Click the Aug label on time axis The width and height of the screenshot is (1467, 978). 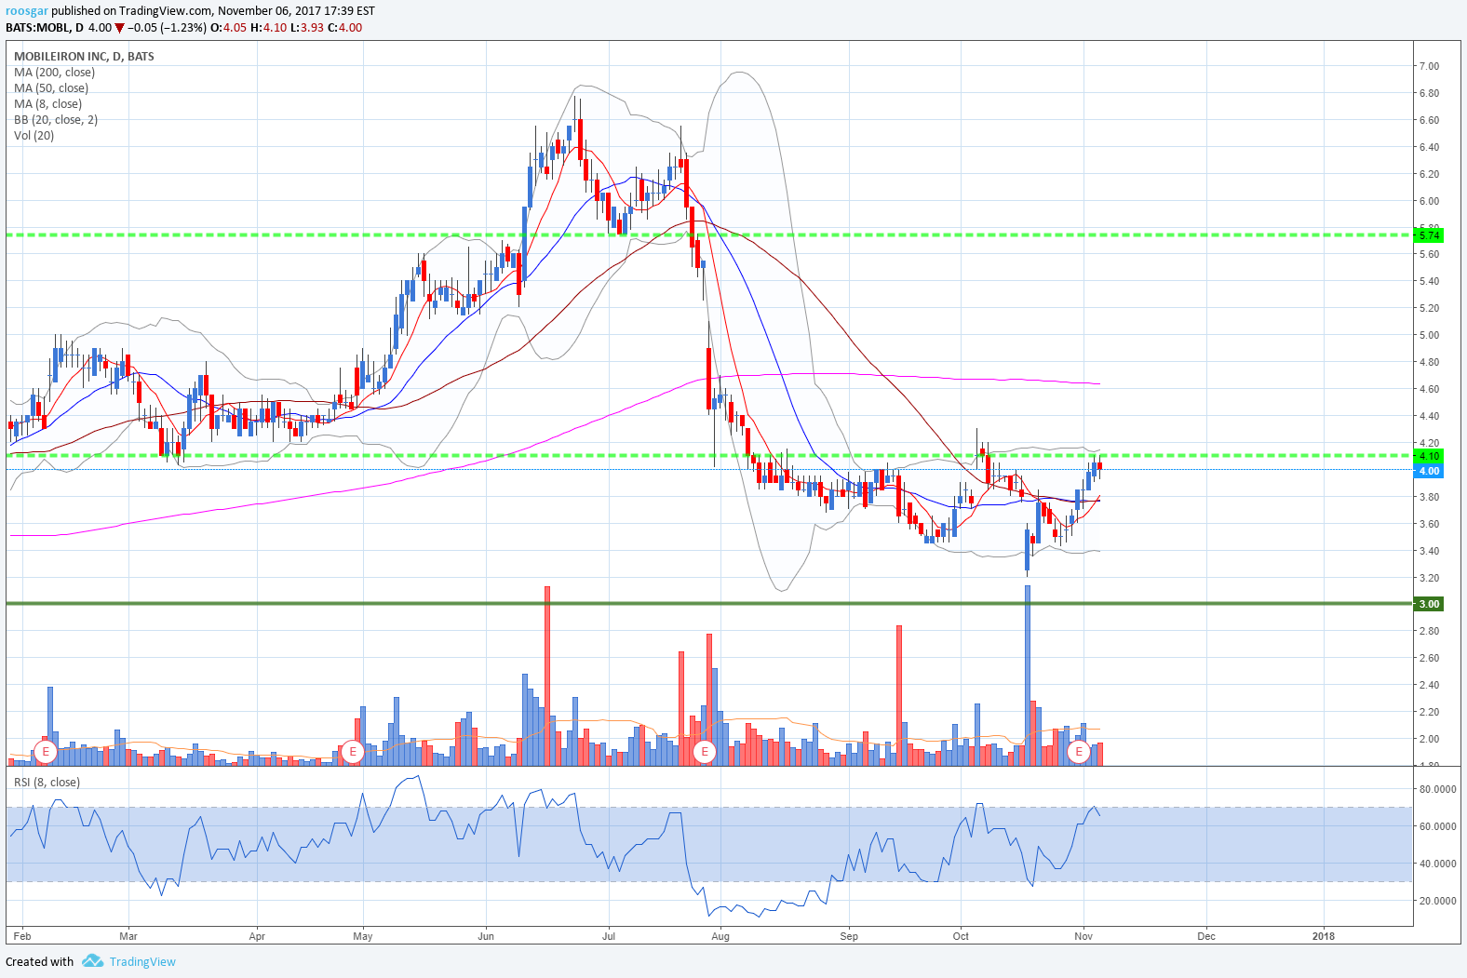pos(720,936)
